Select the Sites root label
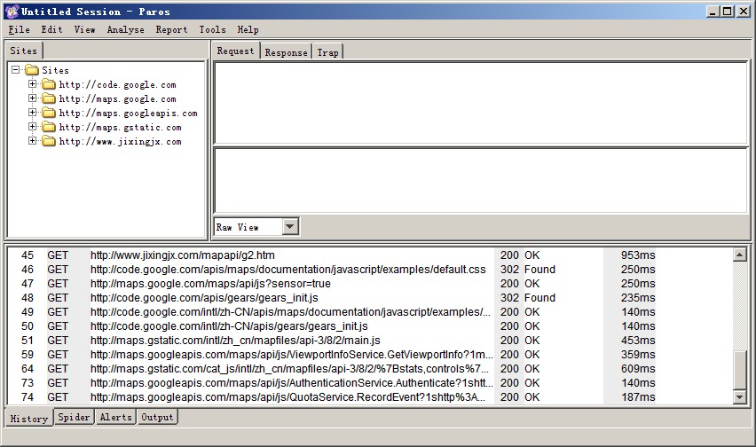Image resolution: width=756 pixels, height=447 pixels. pyautogui.click(x=55, y=70)
